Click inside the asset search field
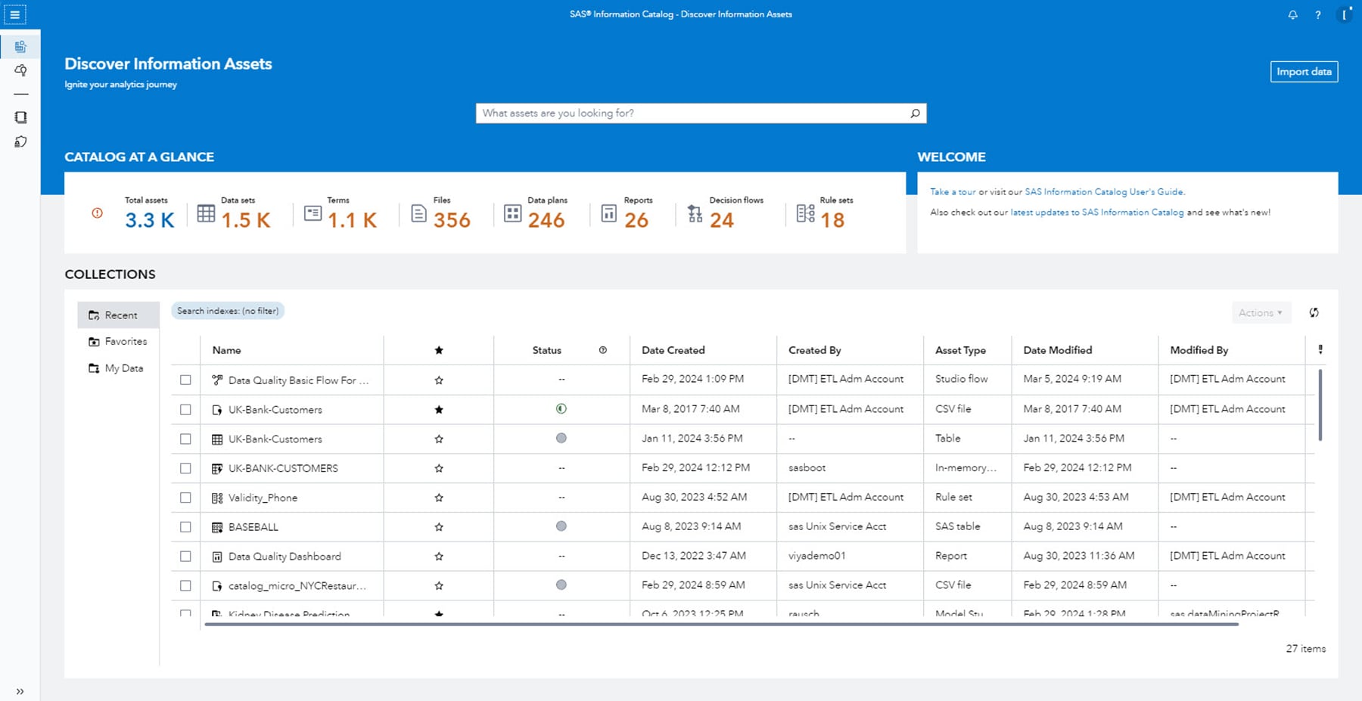 681,113
